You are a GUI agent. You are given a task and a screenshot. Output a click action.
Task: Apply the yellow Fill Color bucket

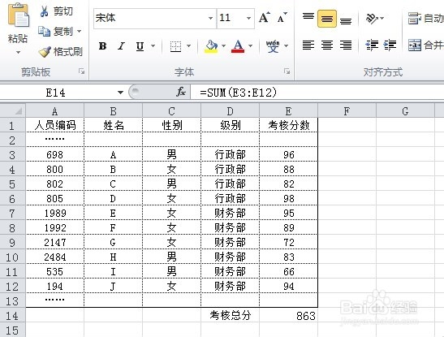tap(211, 45)
